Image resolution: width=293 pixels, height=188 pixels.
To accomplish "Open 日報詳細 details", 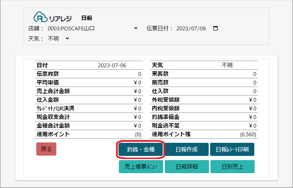I will coord(187,167).
